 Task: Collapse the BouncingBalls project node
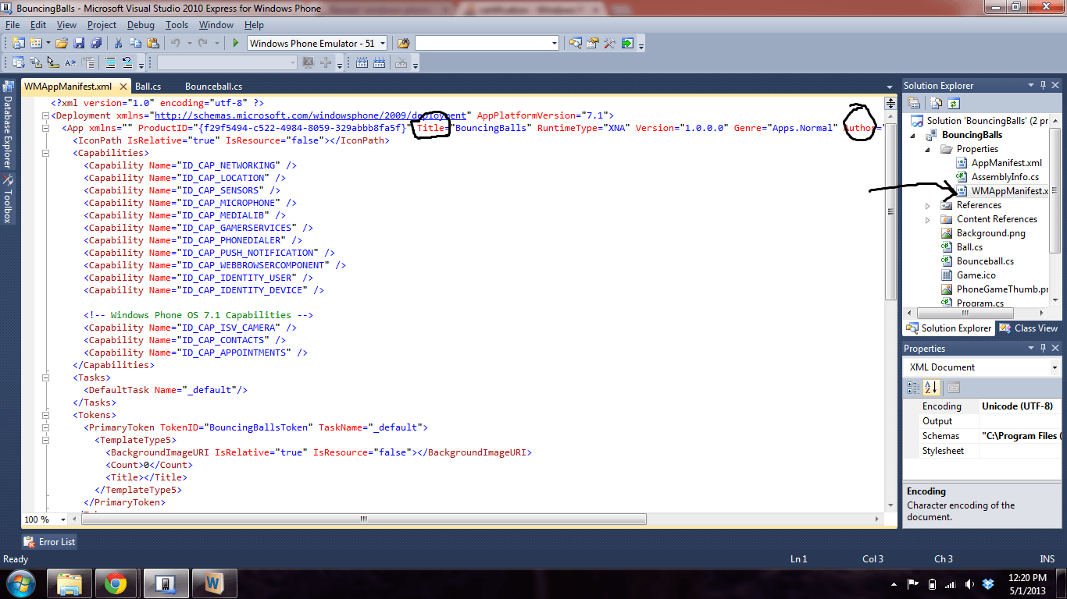coord(913,135)
